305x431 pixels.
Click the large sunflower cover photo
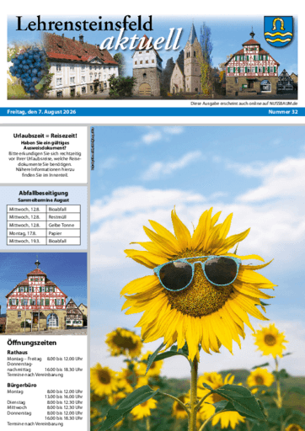pos(198,279)
